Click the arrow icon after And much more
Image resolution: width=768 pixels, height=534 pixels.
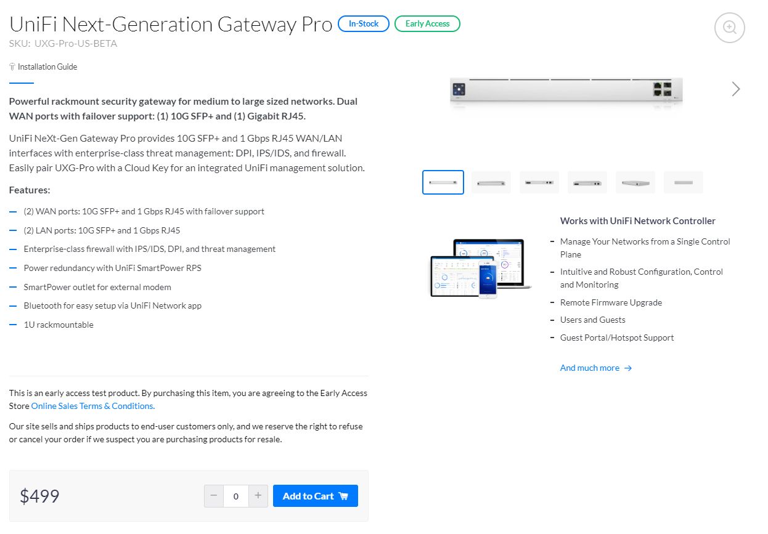(627, 368)
